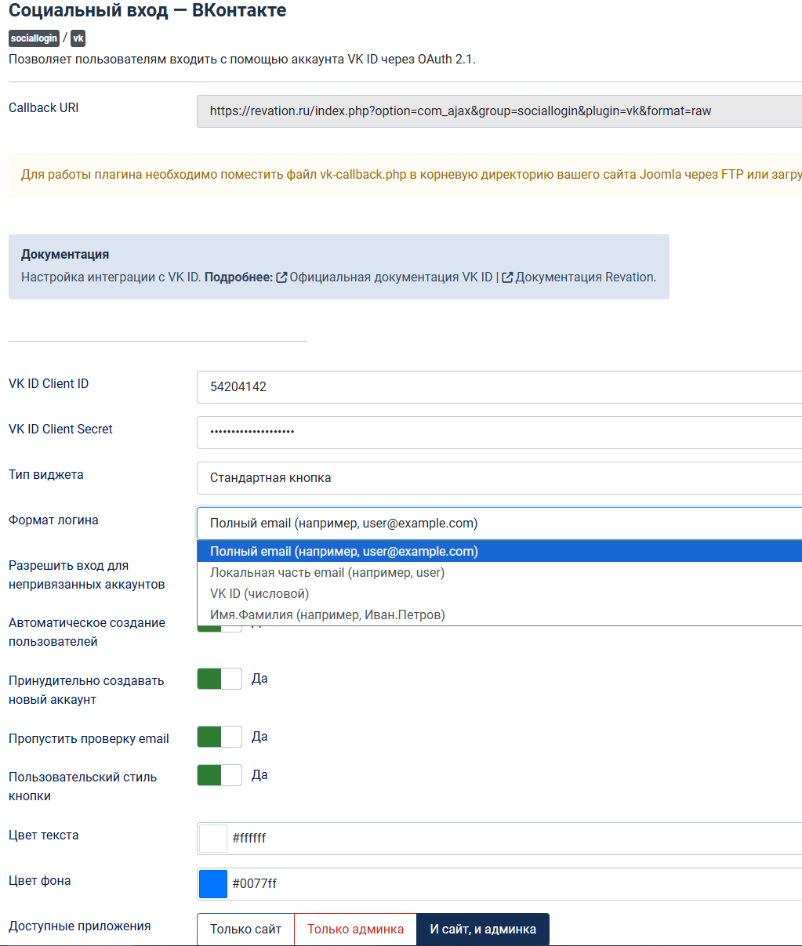Screen dimensions: 802x946
Task: Pick Имя.Фамилия login format option
Action: (327, 615)
